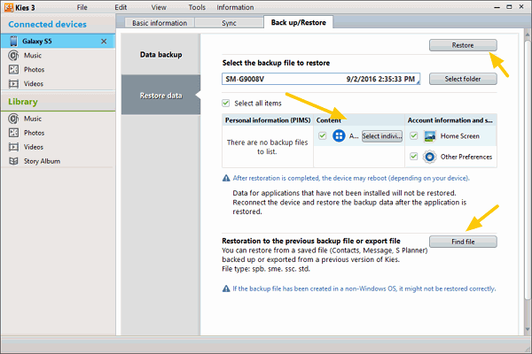Image resolution: width=532 pixels, height=354 pixels.
Task: Open the Information menu
Action: (235, 7)
